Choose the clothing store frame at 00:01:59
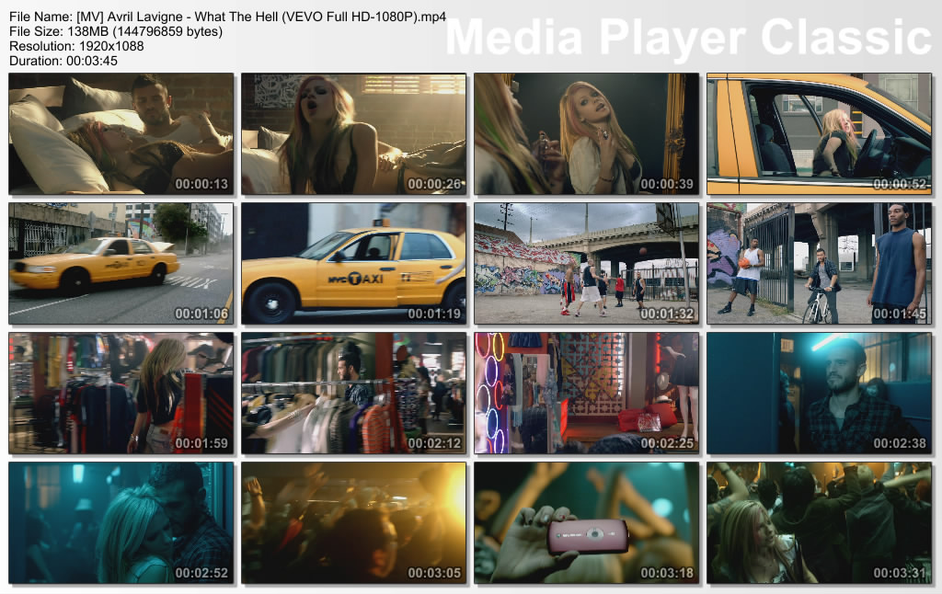The width and height of the screenshot is (942, 594). click(121, 394)
